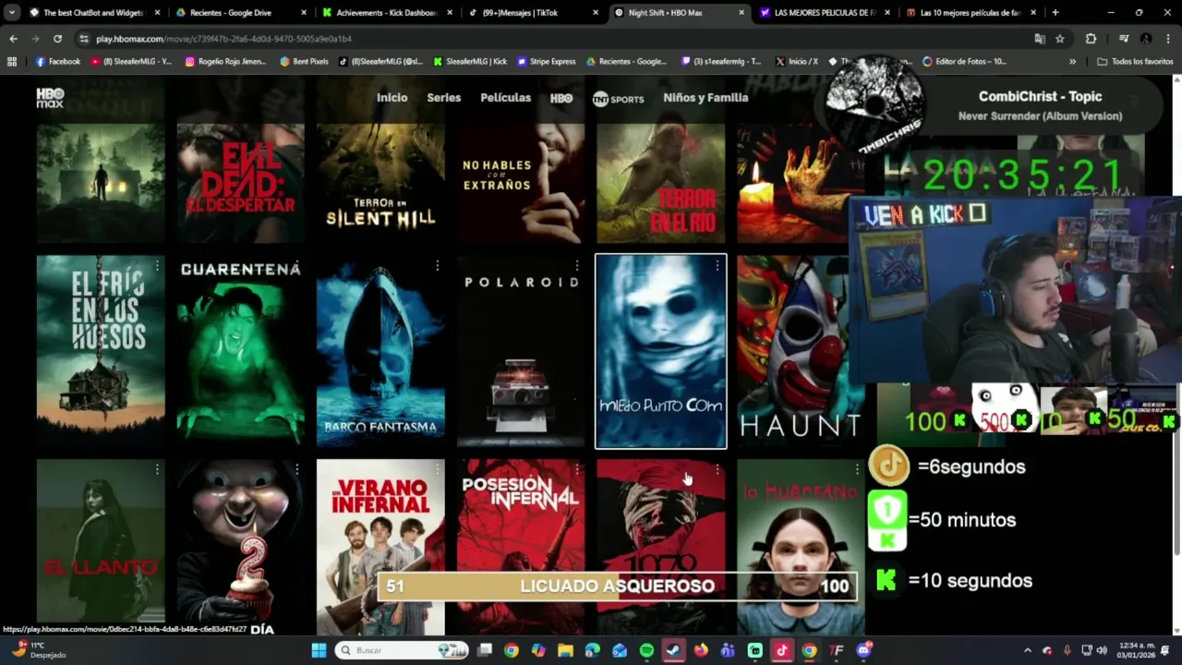This screenshot has width=1182, height=665.
Task: Open the Series section
Action: click(x=443, y=98)
